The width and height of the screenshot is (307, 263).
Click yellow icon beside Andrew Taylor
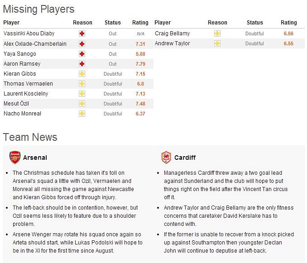217,43
